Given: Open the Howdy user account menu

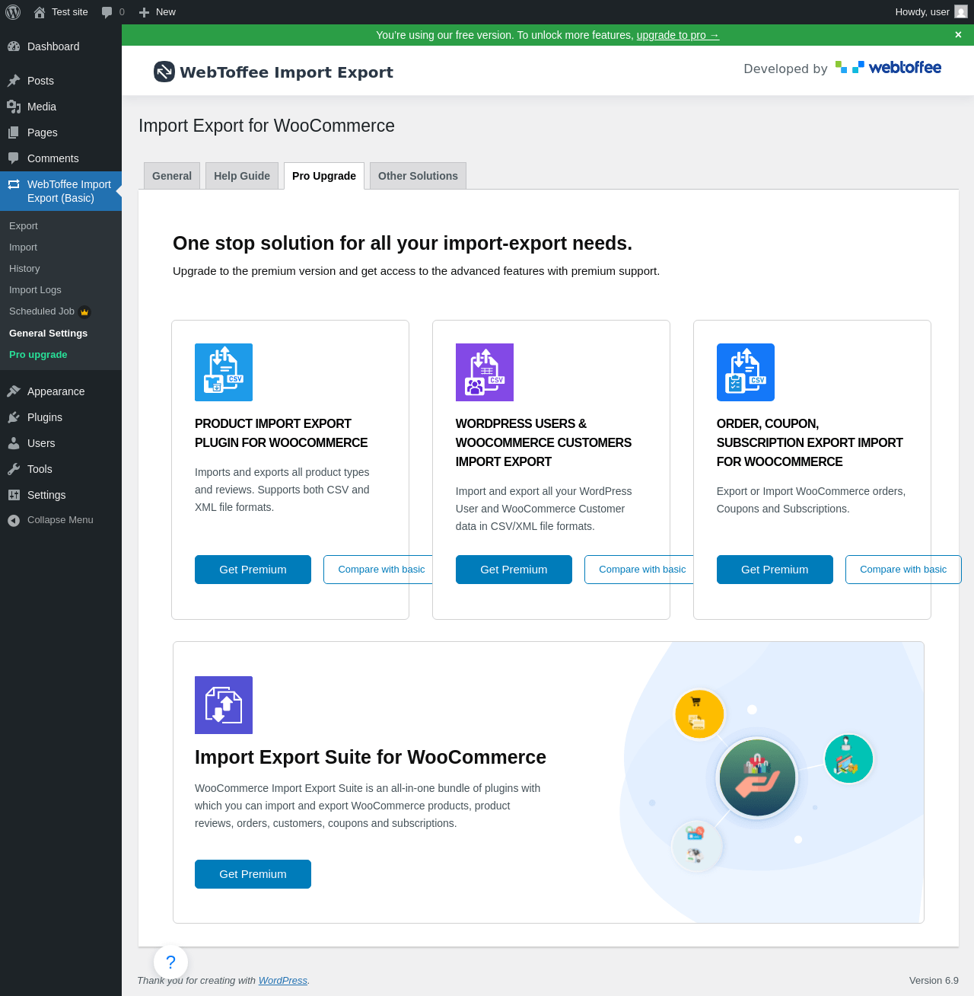Looking at the screenshot, I should click(x=931, y=12).
